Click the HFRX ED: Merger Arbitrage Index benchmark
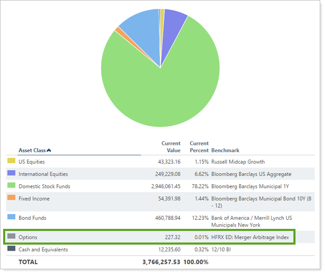Viewport: 325px width, 274px height. pos(250,238)
